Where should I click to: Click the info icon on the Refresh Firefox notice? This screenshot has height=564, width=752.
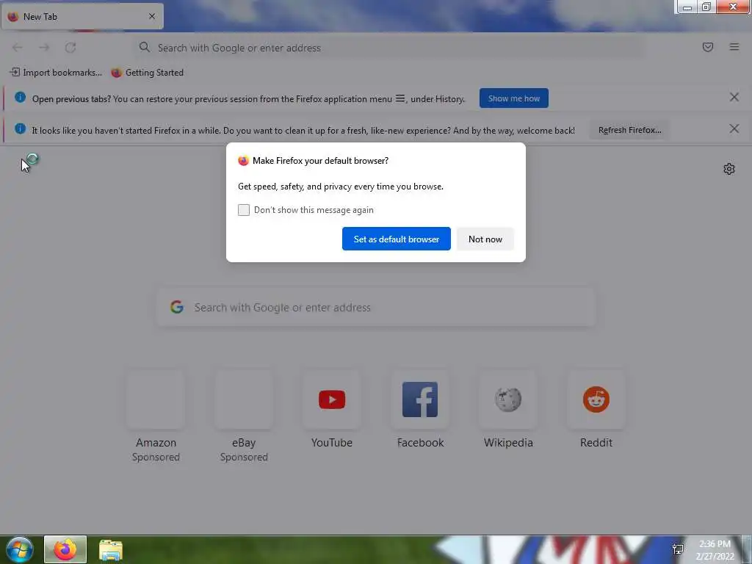20,129
